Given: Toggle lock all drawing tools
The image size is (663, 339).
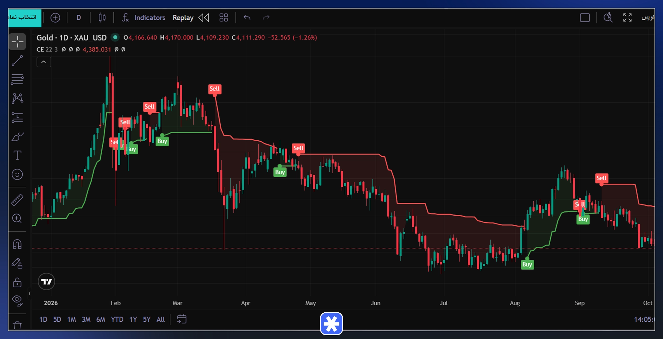Looking at the screenshot, I should (17, 282).
